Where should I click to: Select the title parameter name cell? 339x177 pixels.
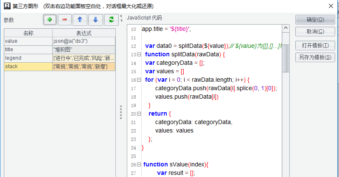[x=28, y=50]
